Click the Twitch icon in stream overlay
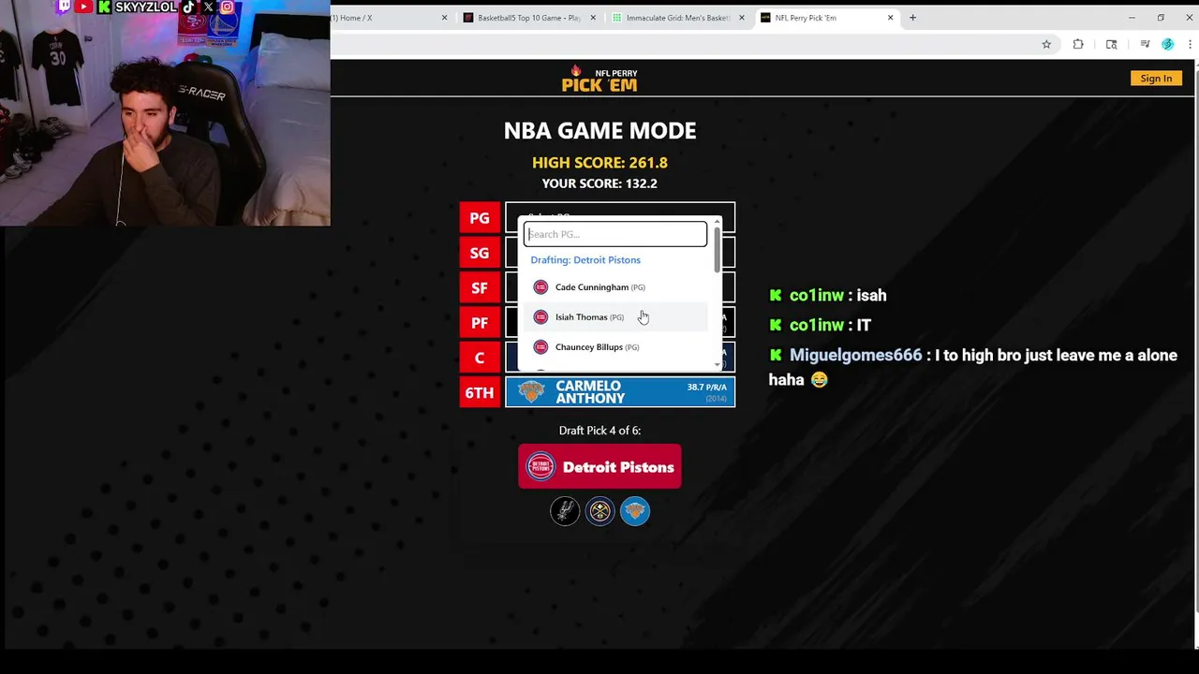Image resolution: width=1199 pixels, height=674 pixels. tap(64, 7)
